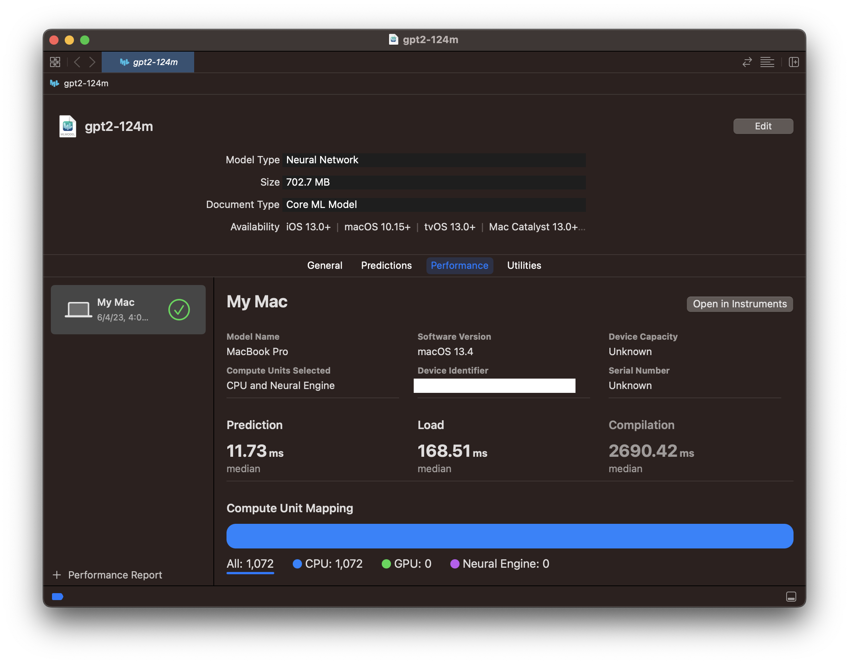Click Open in Instruments button
This screenshot has width=849, height=664.
pyautogui.click(x=739, y=304)
